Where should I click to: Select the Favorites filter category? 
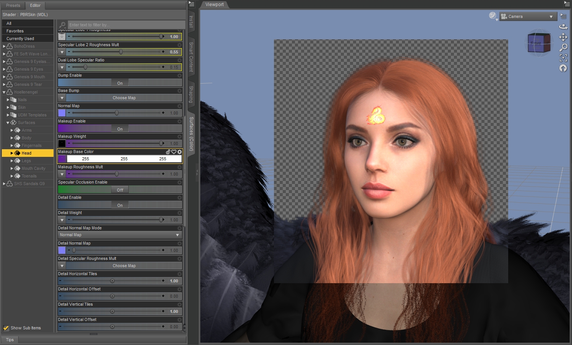point(28,31)
